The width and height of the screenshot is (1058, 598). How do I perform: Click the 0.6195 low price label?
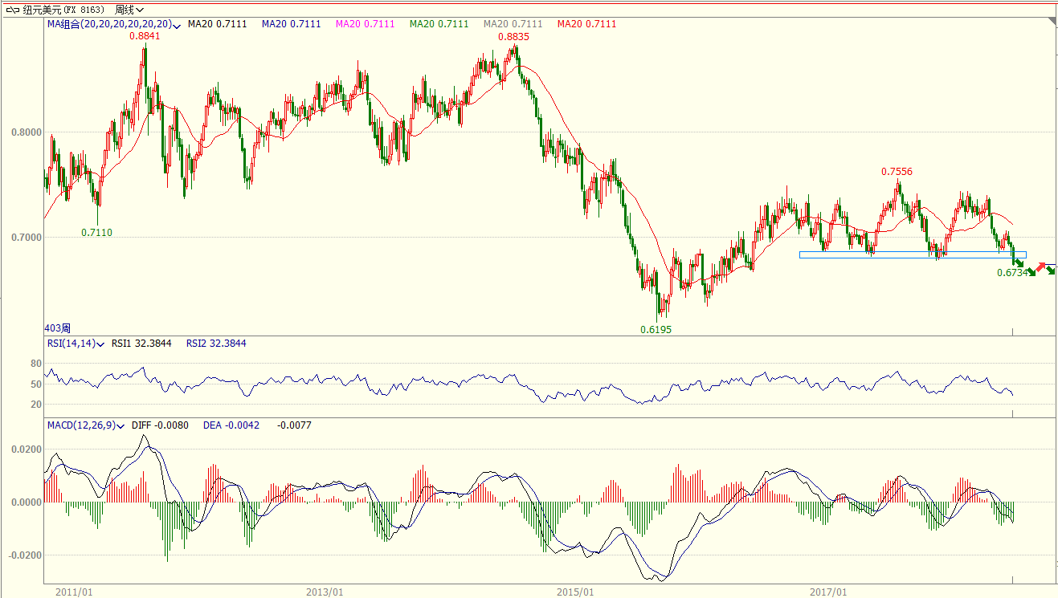[x=656, y=330]
